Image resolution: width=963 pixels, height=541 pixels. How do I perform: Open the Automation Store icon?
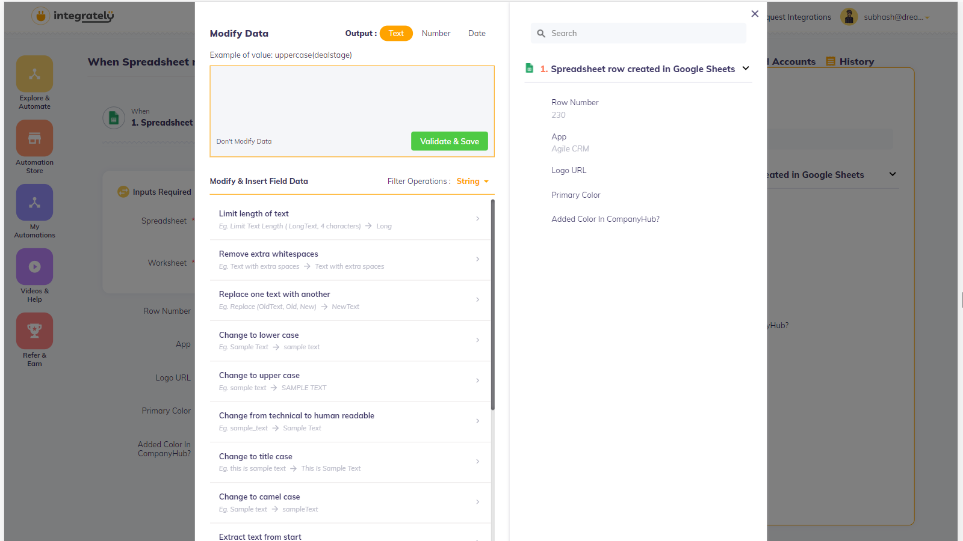(34, 138)
